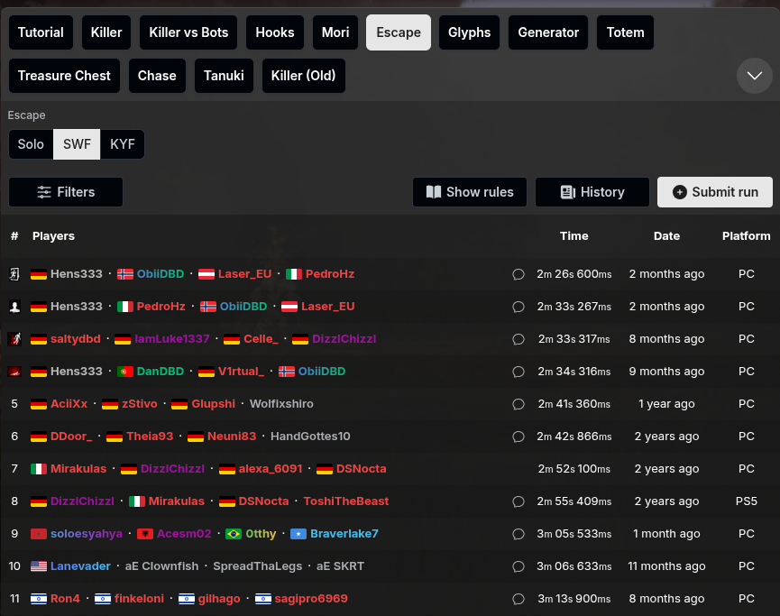Click the Platform column header
The height and width of the screenshot is (616, 780).
(746, 236)
